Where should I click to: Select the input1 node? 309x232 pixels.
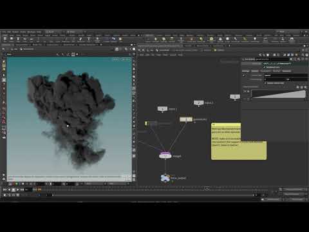[162, 109]
